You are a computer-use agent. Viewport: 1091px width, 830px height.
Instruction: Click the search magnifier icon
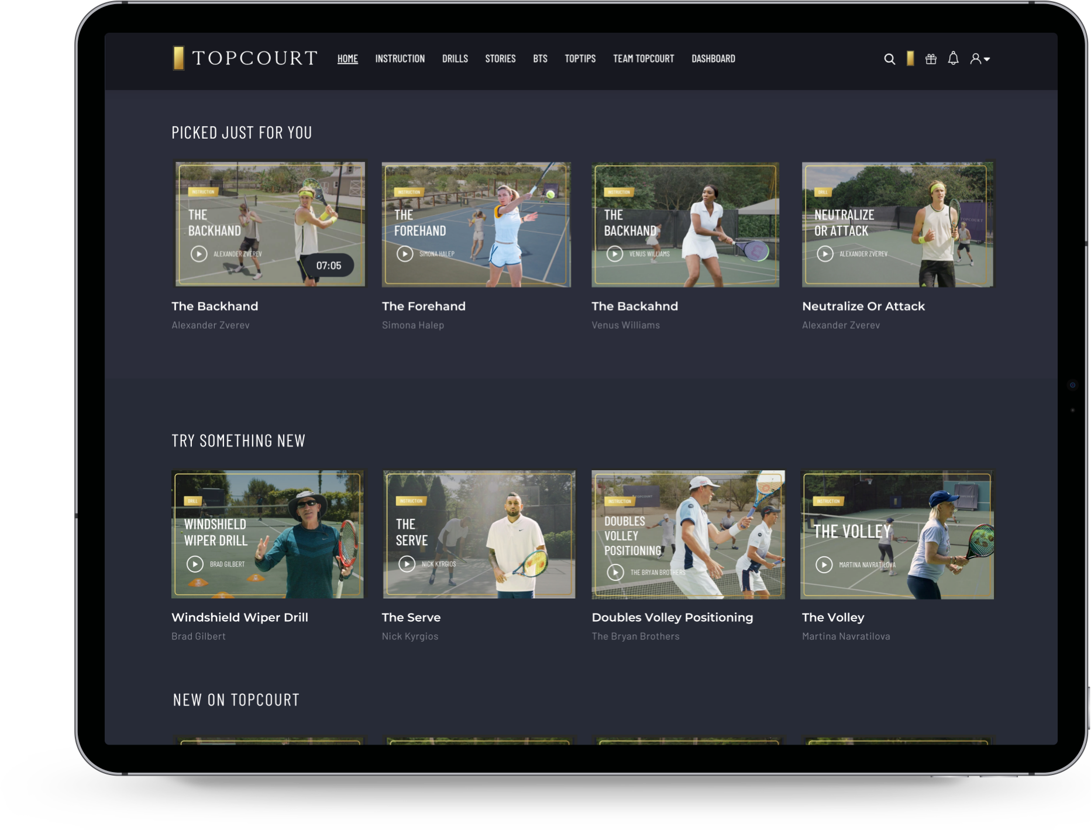point(889,59)
